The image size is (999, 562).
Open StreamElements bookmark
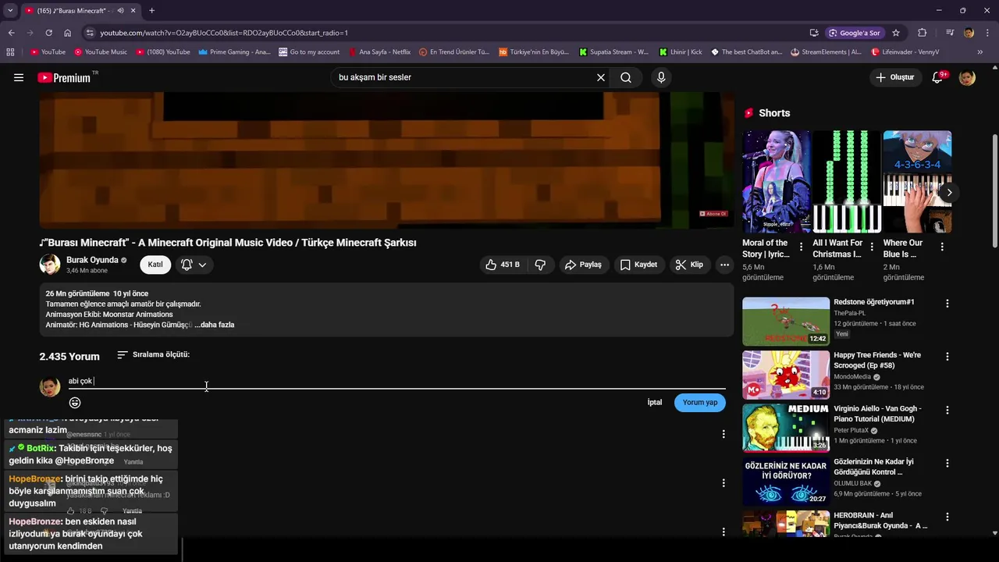pos(827,52)
